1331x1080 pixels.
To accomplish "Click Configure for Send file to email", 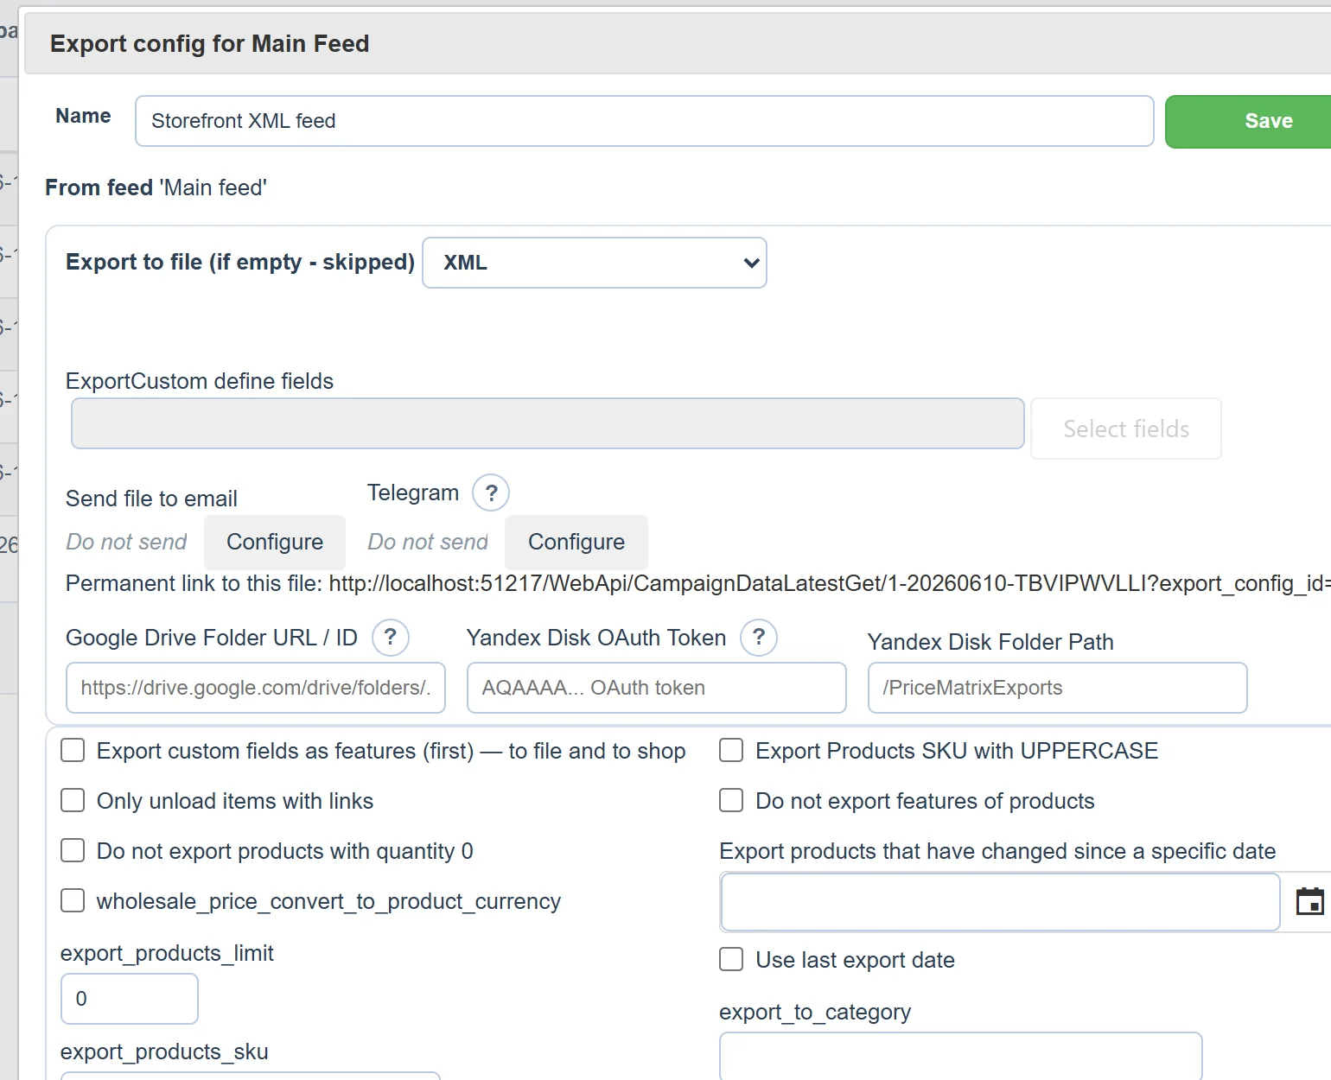I will click(275, 542).
